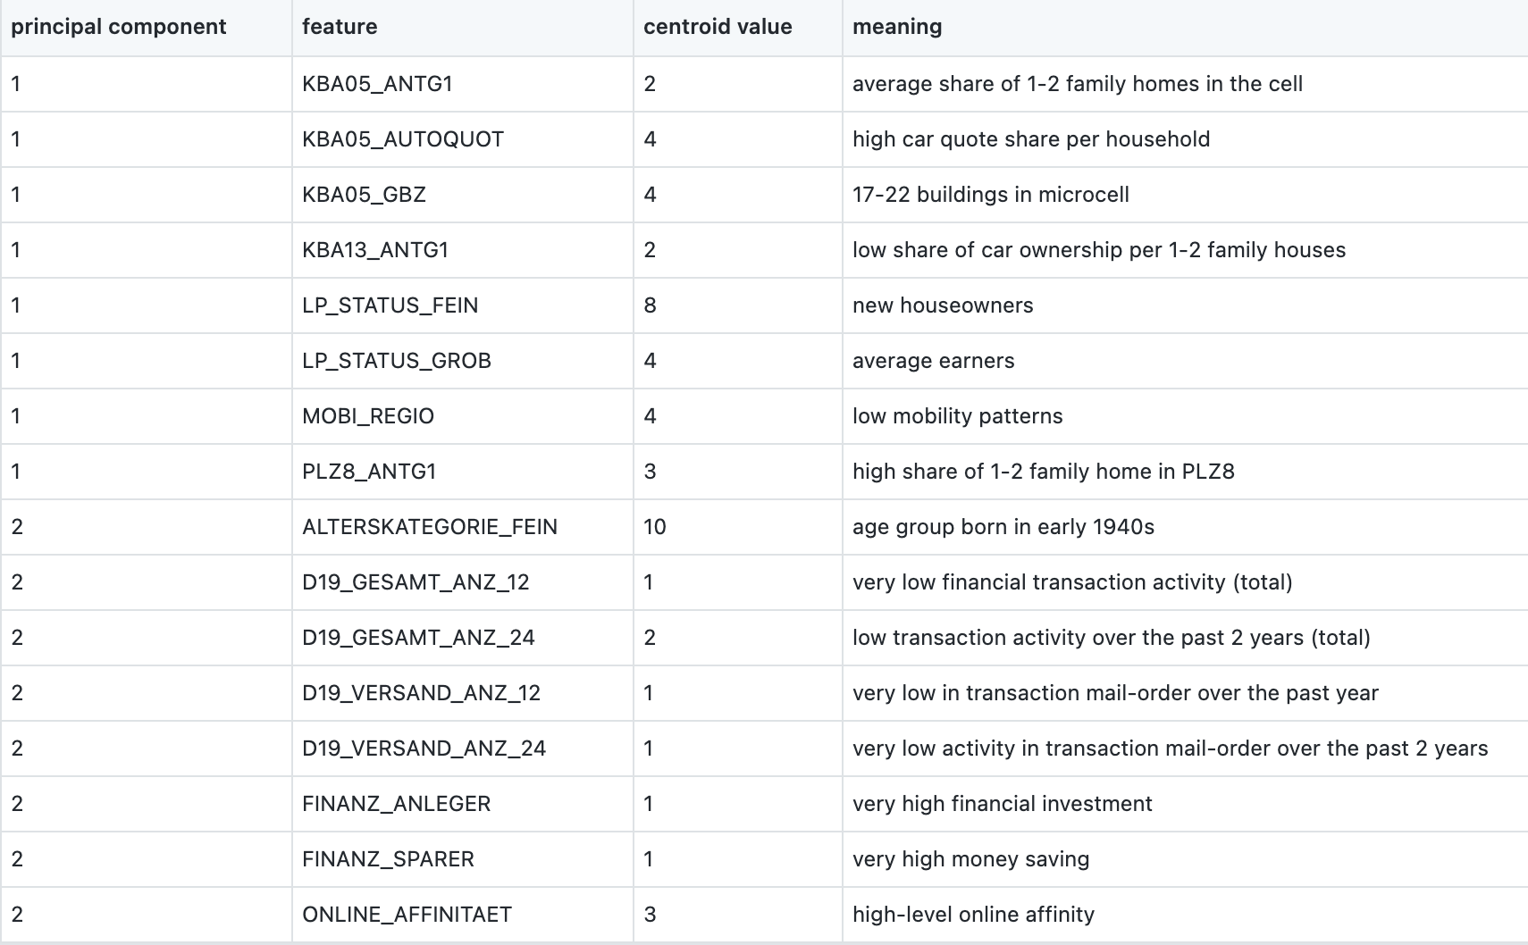Click the centroid value cell showing 8

point(650,305)
